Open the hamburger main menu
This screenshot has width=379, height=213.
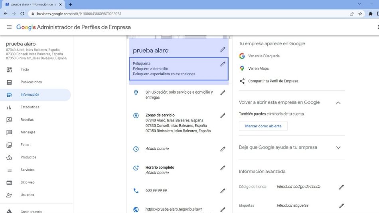[9, 27]
